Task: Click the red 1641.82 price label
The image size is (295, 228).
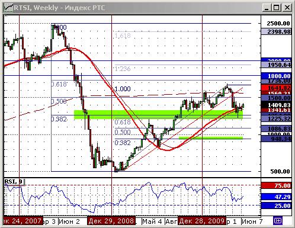Action: point(276,88)
